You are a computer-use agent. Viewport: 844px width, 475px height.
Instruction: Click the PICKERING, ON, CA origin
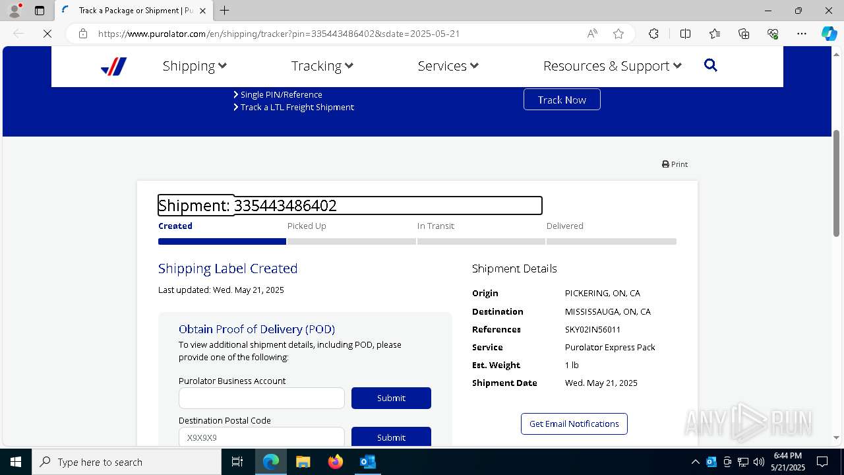click(603, 293)
